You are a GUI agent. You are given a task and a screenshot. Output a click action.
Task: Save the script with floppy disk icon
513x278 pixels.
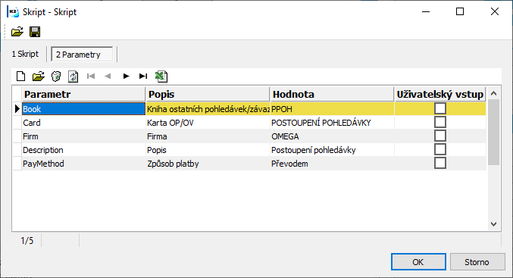35,32
